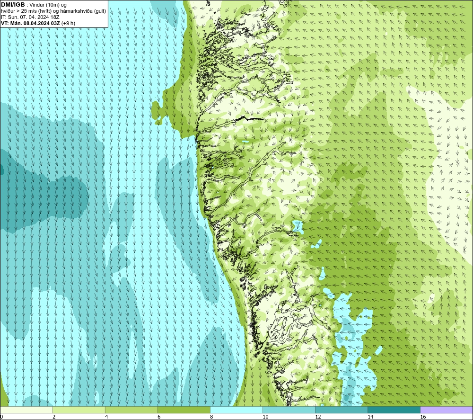
Task: Click the scale label '16'
Action: (x=423, y=417)
